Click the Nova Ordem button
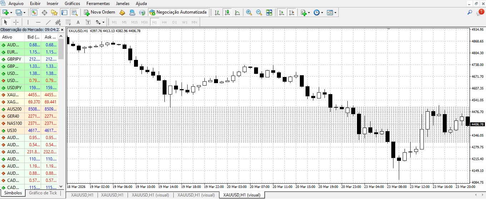 coord(100,12)
